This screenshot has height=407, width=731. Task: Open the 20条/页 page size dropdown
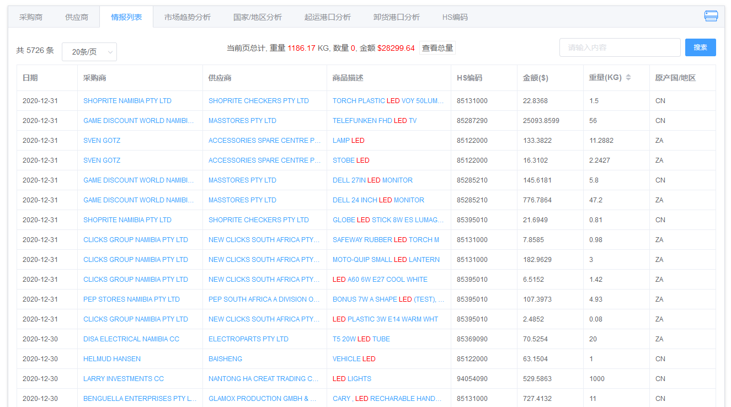pos(89,52)
